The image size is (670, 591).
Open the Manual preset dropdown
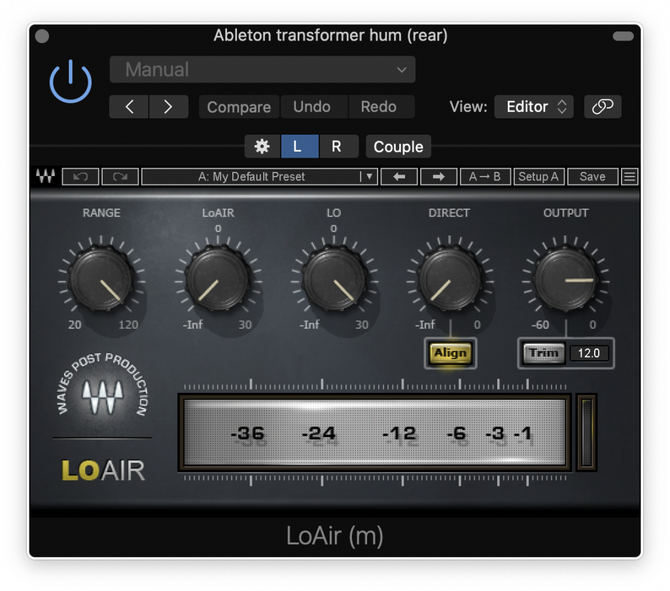coord(262,69)
